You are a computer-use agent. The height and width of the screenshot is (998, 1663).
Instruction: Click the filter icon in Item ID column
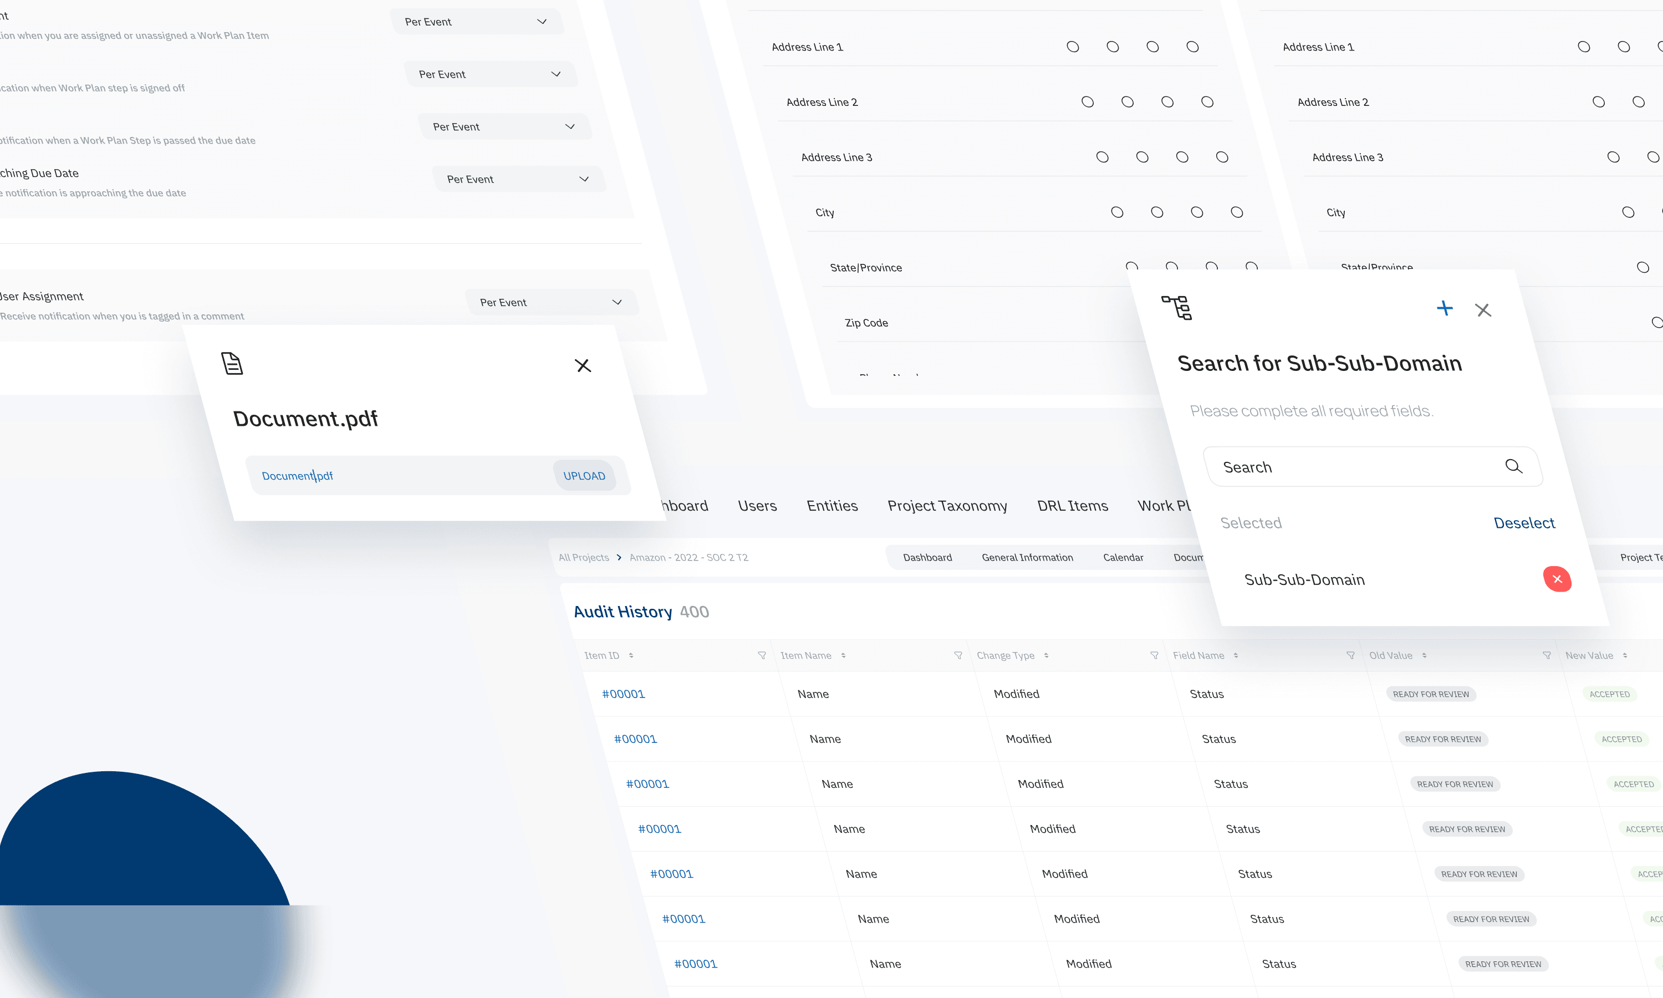pos(762,656)
